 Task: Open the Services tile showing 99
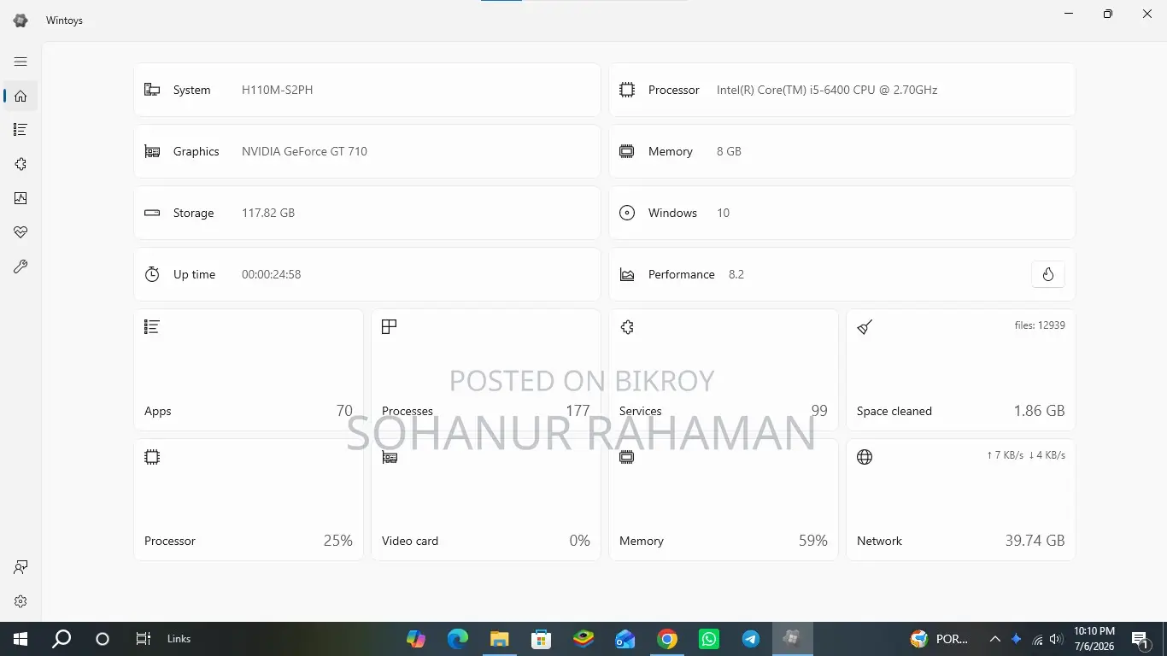(724, 370)
